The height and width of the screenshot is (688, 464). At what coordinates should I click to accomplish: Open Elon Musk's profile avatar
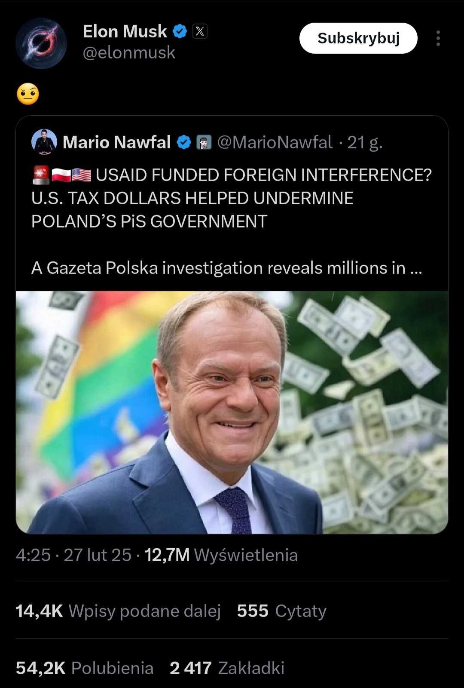tap(41, 43)
